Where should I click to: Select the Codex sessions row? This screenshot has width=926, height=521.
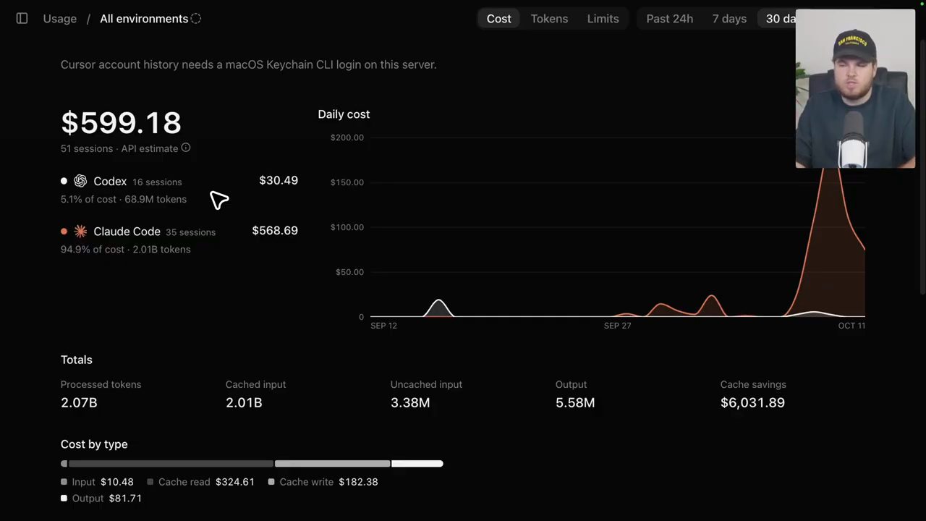(x=179, y=190)
